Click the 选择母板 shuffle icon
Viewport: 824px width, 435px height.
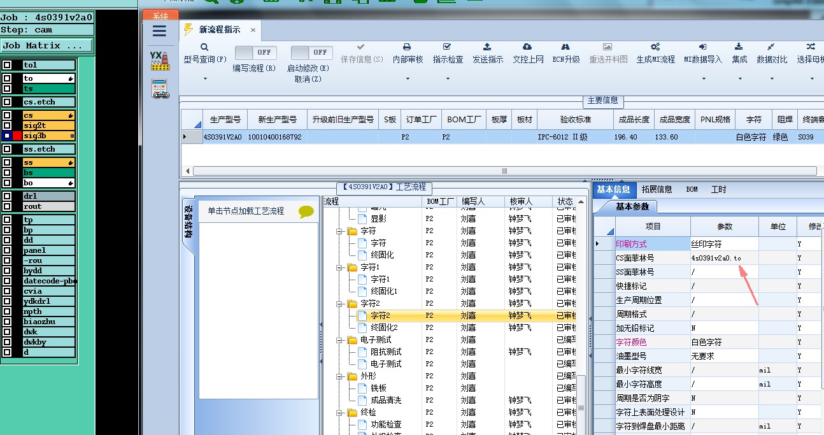click(811, 47)
